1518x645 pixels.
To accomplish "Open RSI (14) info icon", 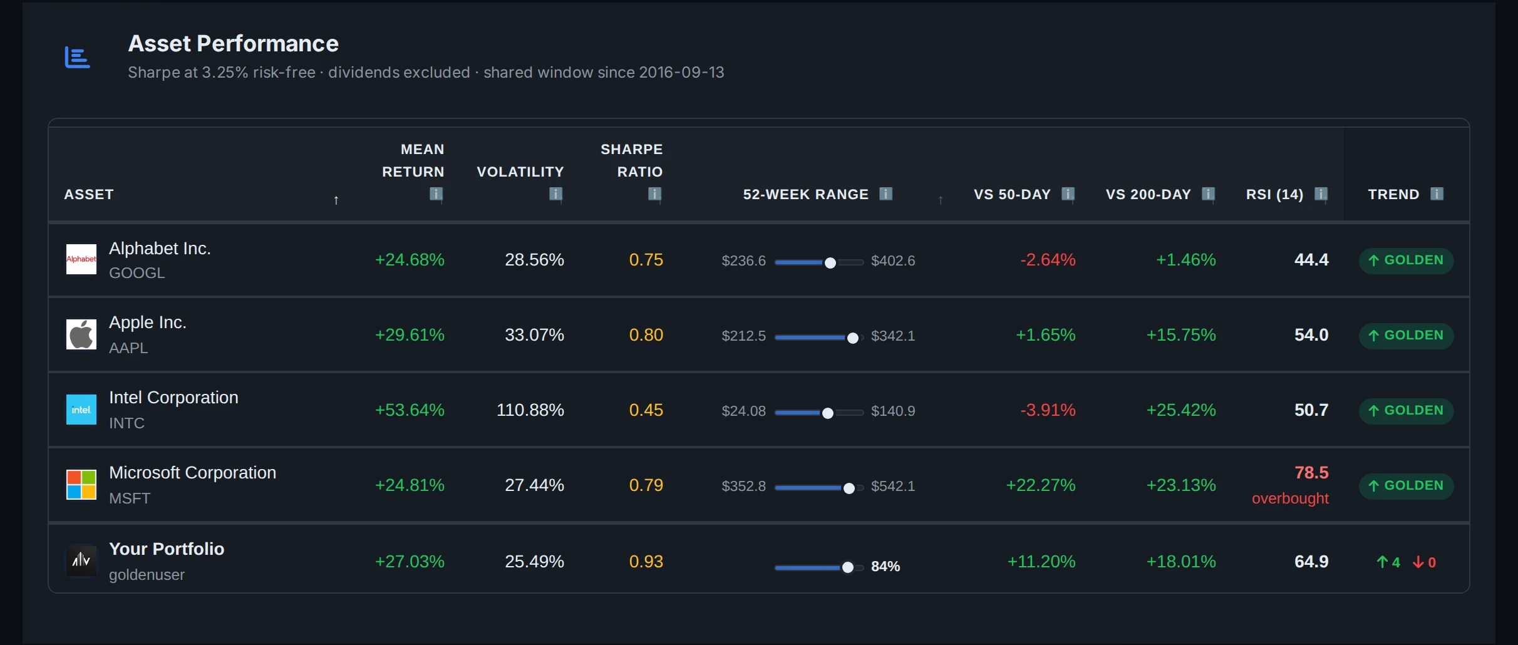I will pos(1321,194).
